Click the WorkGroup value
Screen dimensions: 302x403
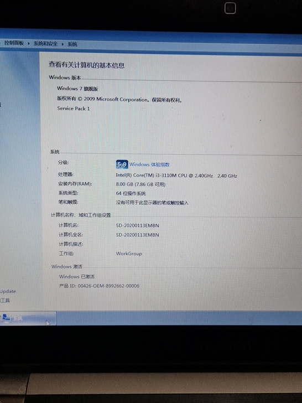pos(129,254)
